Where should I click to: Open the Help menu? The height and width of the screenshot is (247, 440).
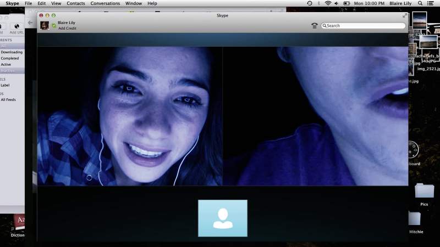(x=152, y=3)
